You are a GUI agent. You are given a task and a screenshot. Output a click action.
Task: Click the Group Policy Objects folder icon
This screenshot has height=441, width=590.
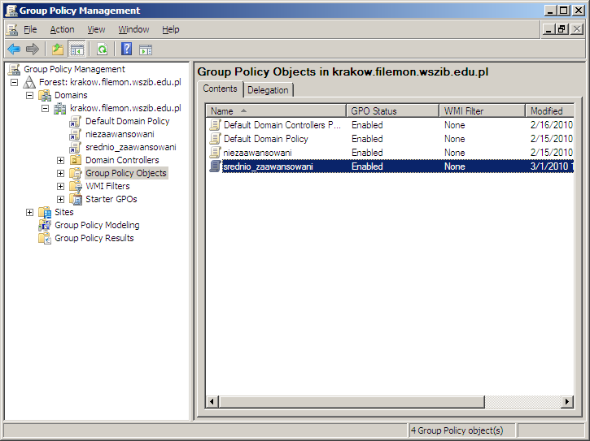tap(76, 173)
